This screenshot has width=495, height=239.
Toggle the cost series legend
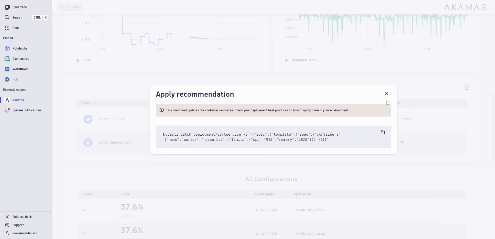[87, 60]
